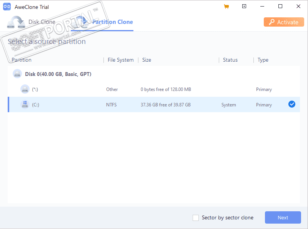This screenshot has height=229, width=308.
Task: Select the (C:) partition name
Action: point(35,105)
